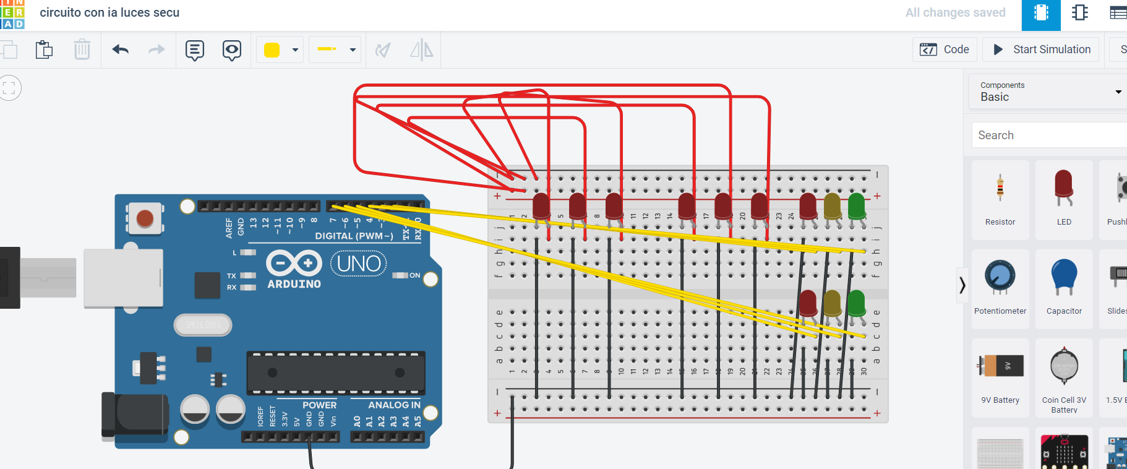The image size is (1127, 469).
Task: Open the Code editor
Action: (945, 49)
